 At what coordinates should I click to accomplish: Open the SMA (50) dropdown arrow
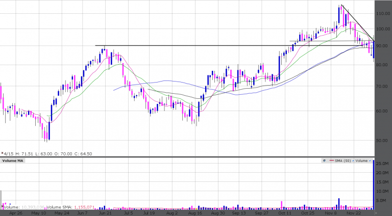point(353,161)
